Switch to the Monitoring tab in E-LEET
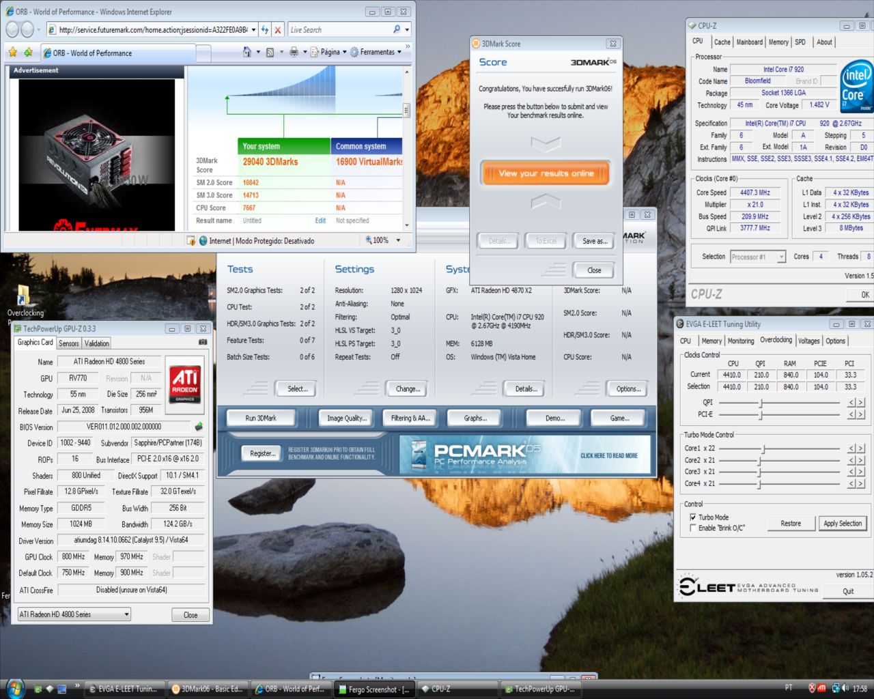The image size is (874, 699). pyautogui.click(x=741, y=341)
